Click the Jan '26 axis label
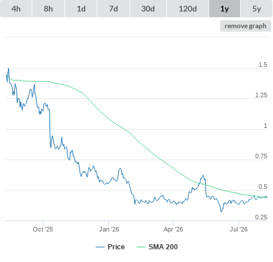This screenshot has width=273, height=262. coord(109,229)
